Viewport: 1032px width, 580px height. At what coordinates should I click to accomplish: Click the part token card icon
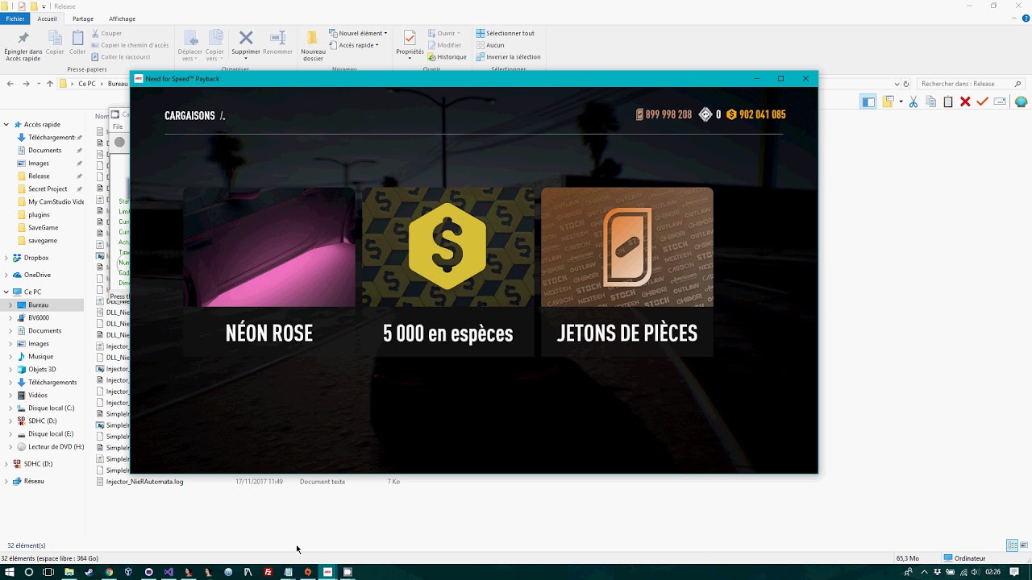627,246
